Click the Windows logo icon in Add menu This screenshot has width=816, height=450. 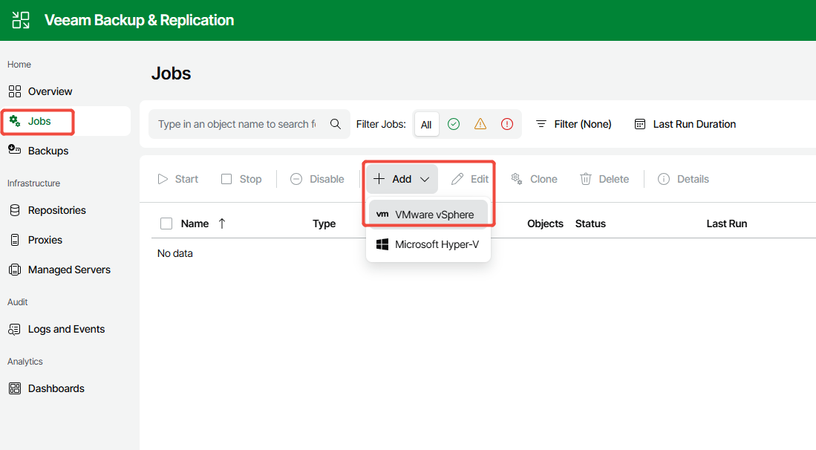(x=382, y=244)
